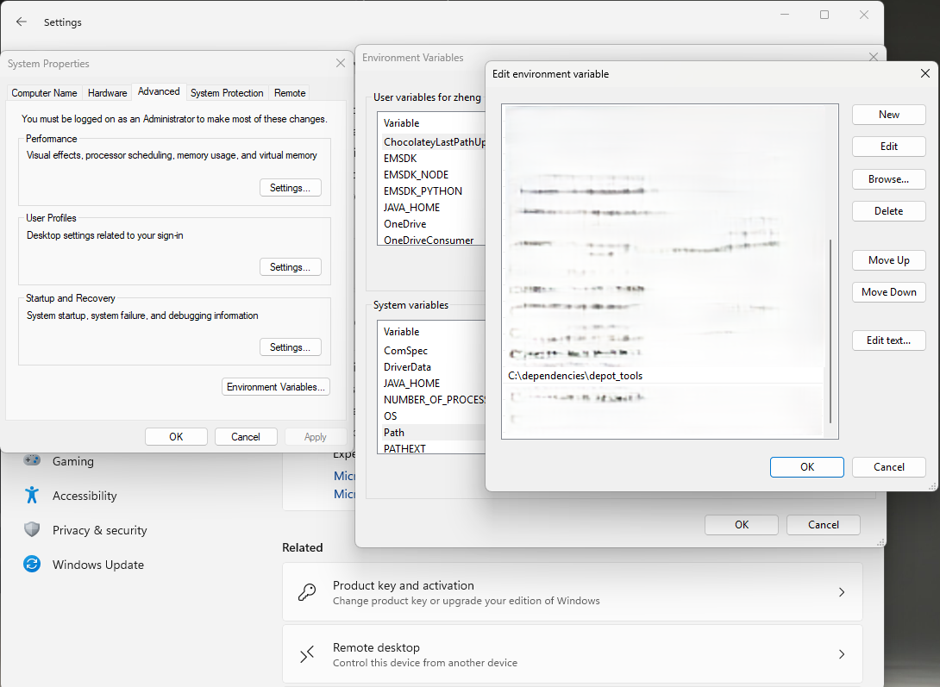940x687 pixels.
Task: Switch to the Computer Name tab
Action: coord(44,93)
